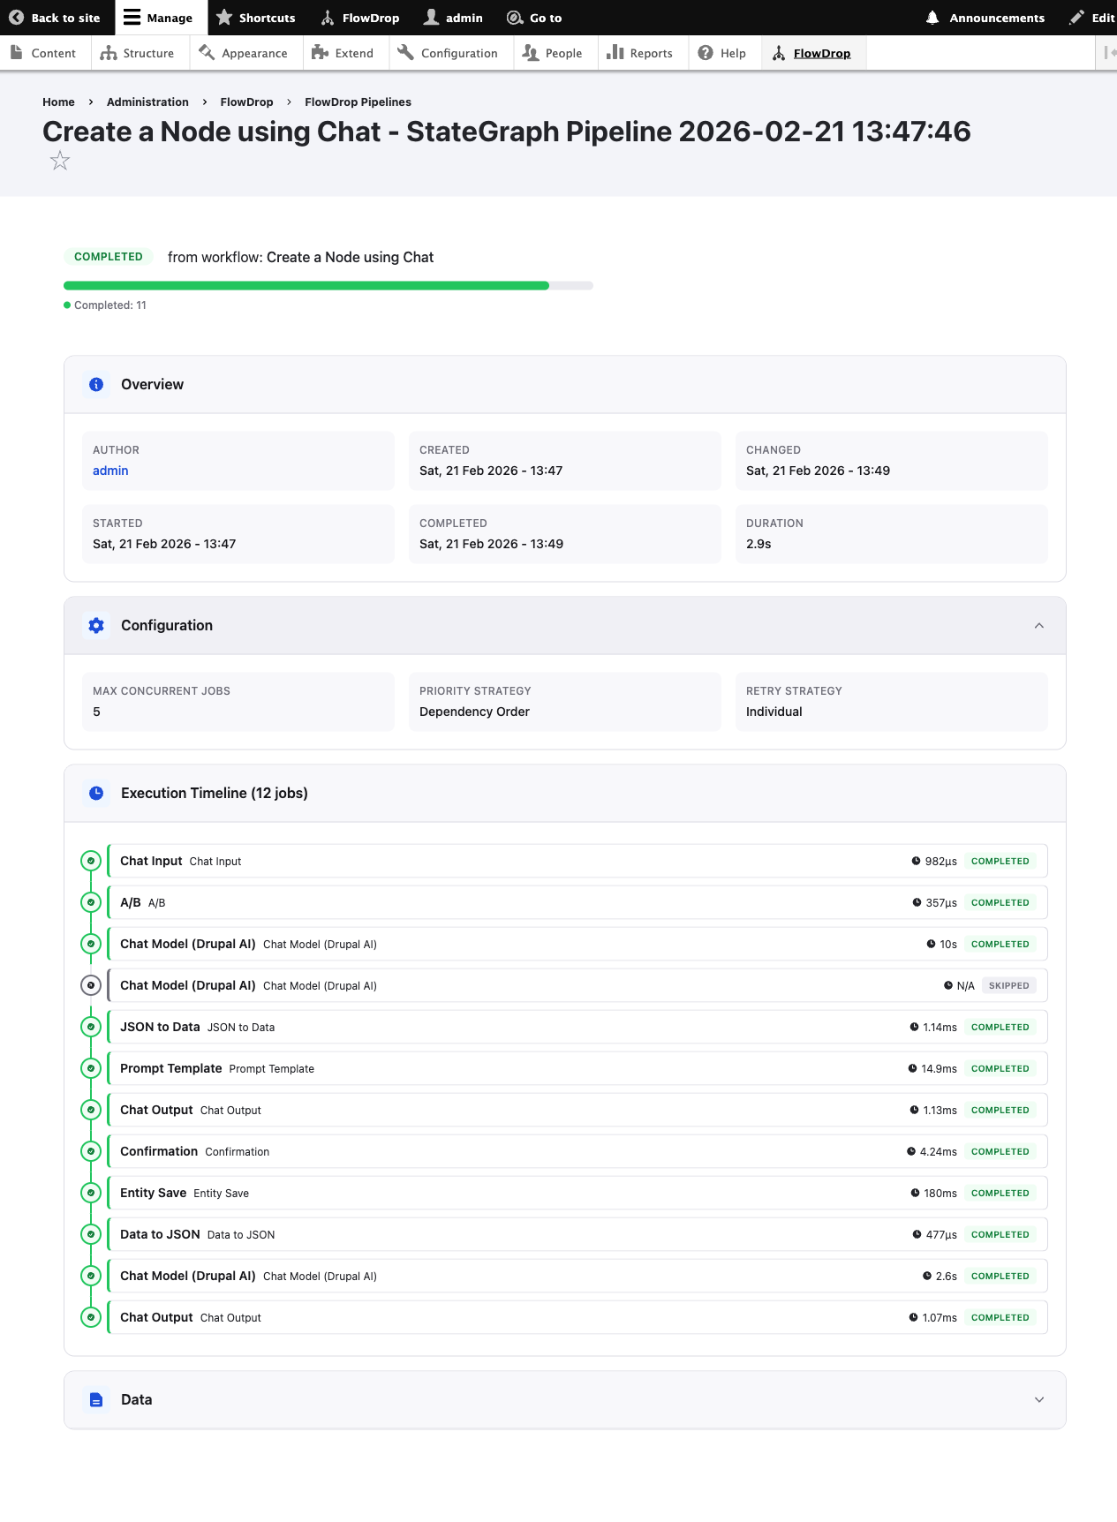This screenshot has height=1522, width=1117.
Task: Click the skipped Chat Model status circle
Action: pyautogui.click(x=91, y=985)
